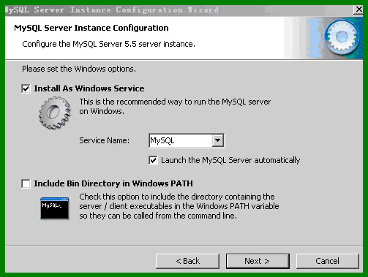Click the Include Bin Directory label text
Image resolution: width=368 pixels, height=277 pixels.
point(113,183)
